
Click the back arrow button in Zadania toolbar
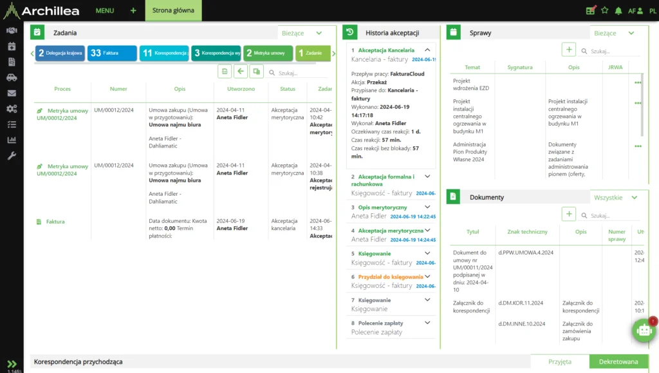coord(241,72)
